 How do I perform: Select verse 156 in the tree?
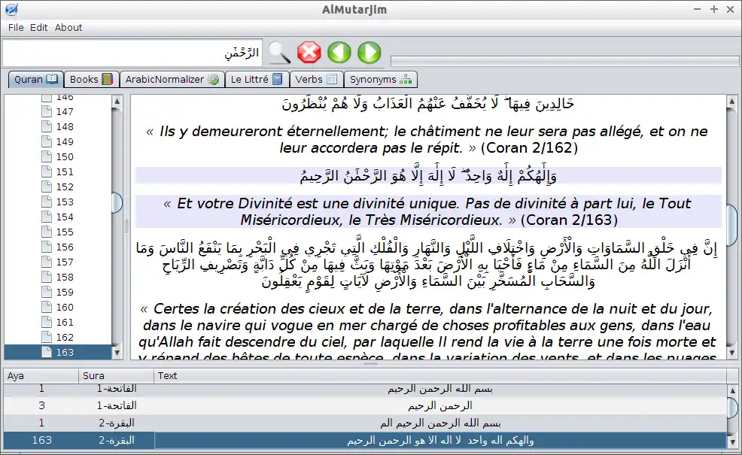(57, 247)
